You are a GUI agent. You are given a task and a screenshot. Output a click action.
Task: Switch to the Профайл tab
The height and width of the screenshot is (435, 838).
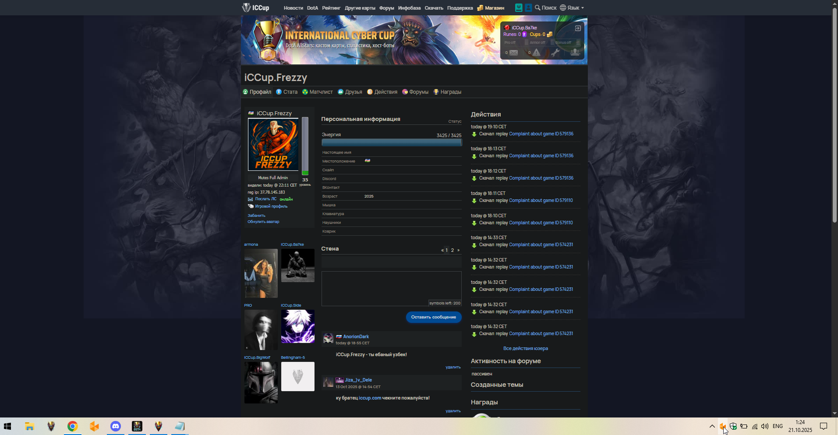click(257, 92)
